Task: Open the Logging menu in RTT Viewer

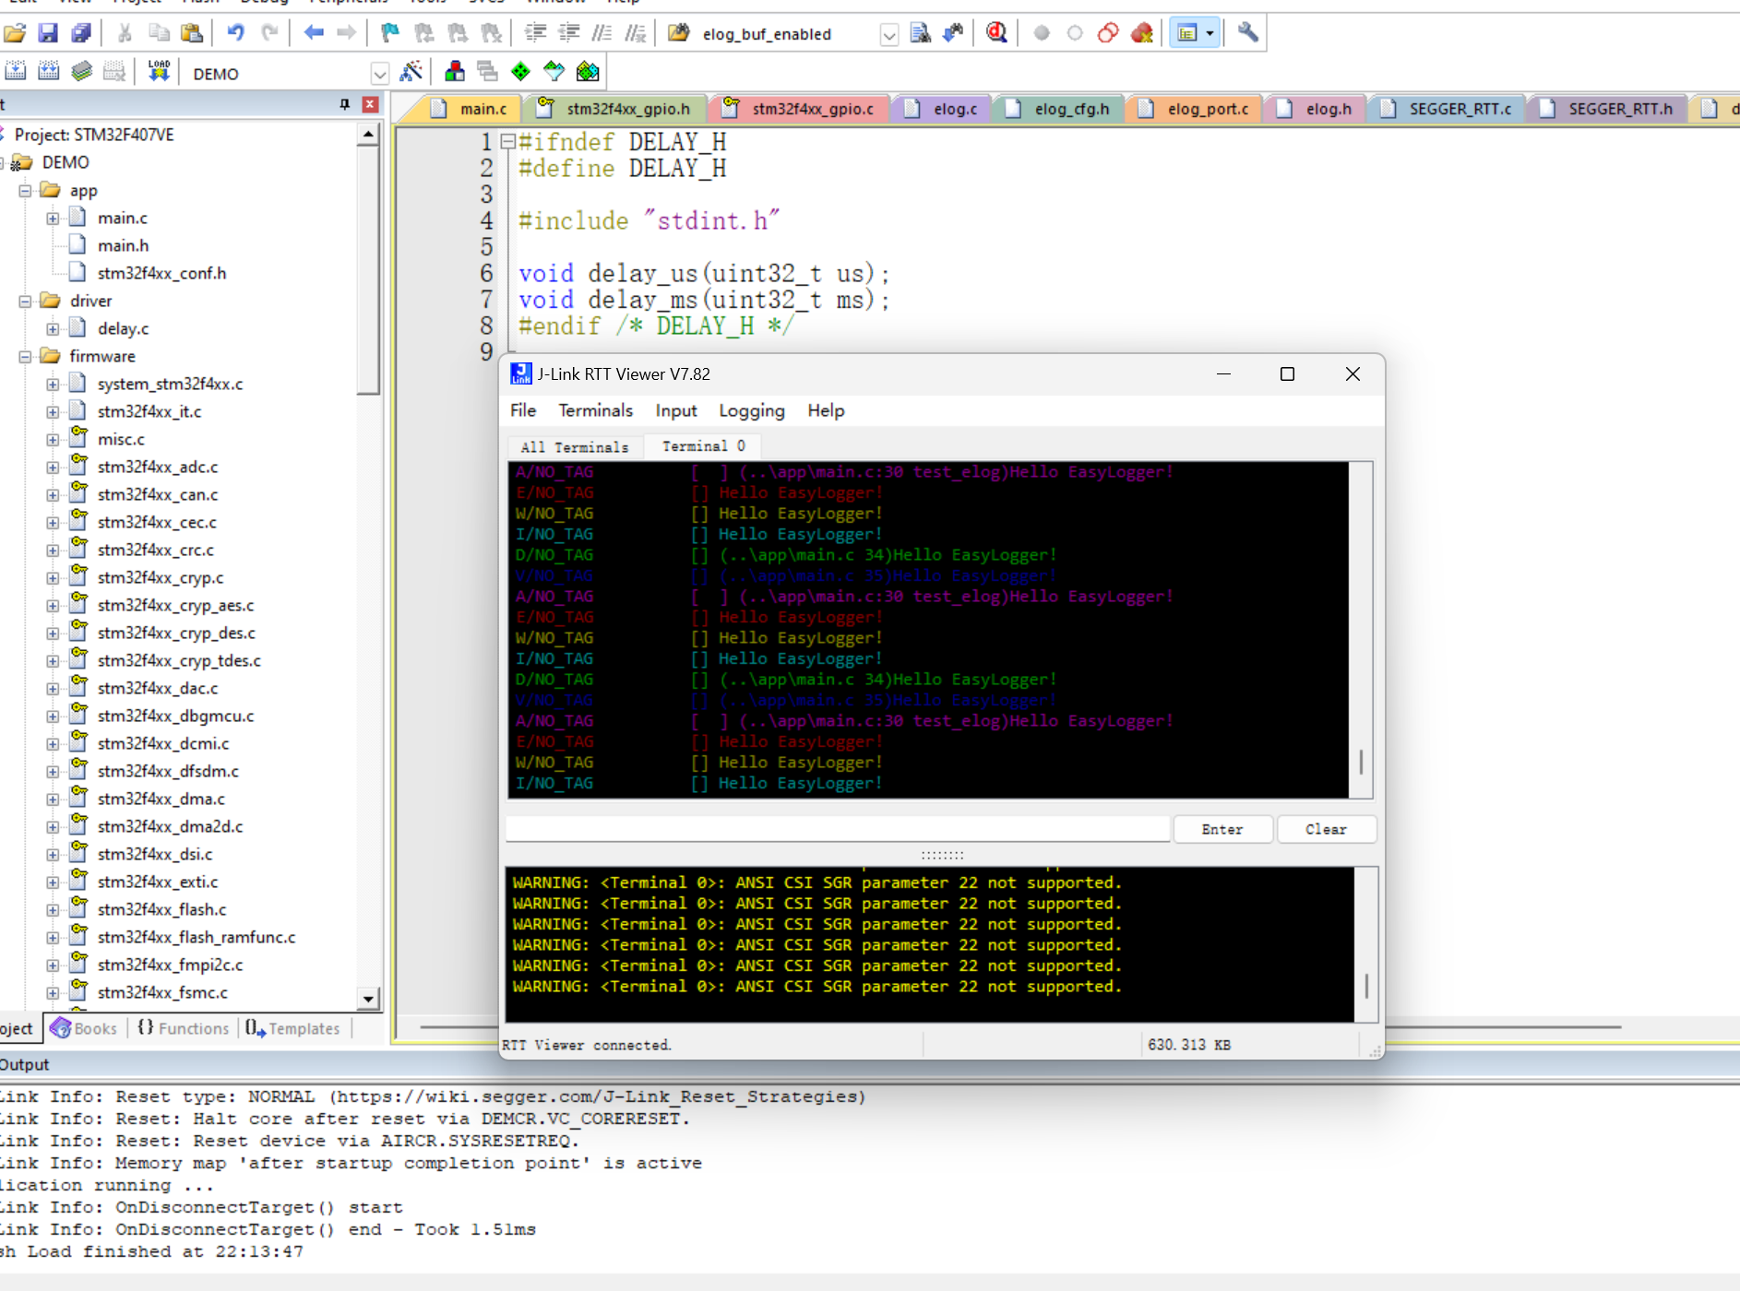Action: tap(752, 410)
